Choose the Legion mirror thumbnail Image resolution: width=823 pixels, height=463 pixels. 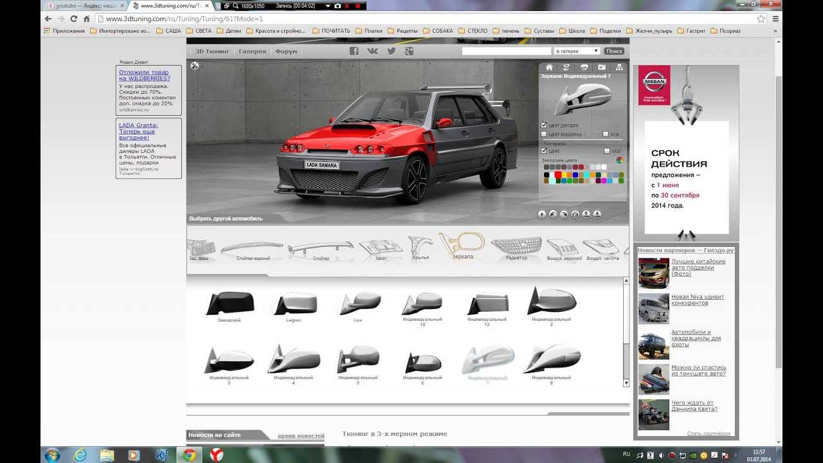click(x=294, y=305)
